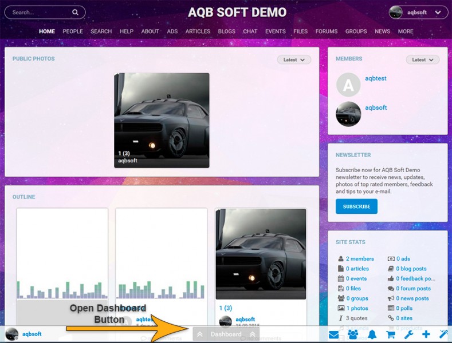Open the Latest dropdown in Public Photos
The width and height of the screenshot is (452, 343).
click(x=294, y=59)
